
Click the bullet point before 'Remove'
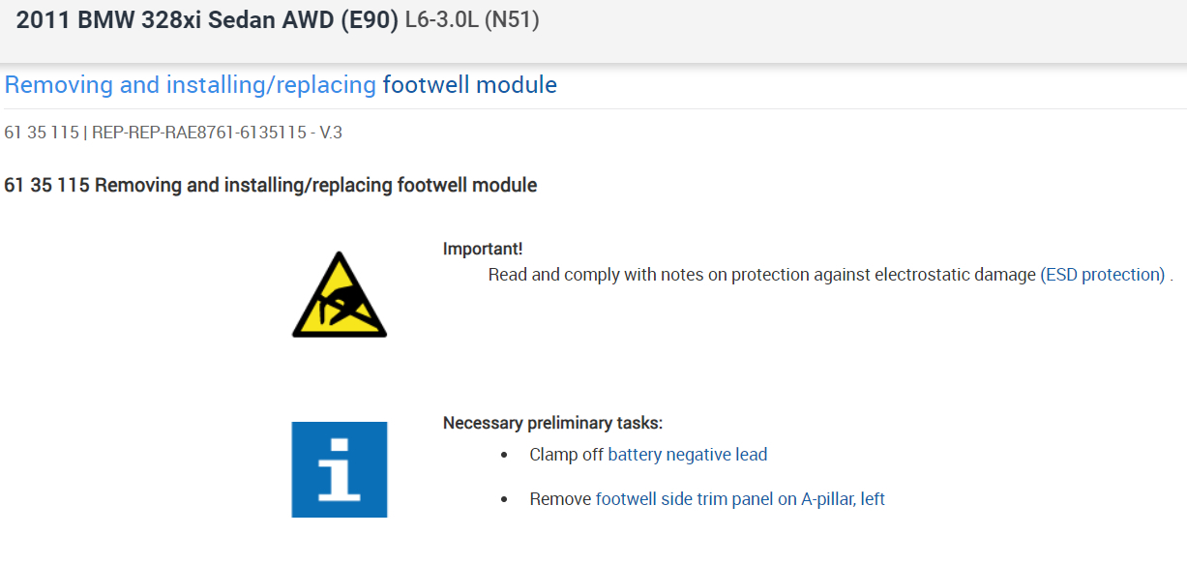click(x=505, y=500)
